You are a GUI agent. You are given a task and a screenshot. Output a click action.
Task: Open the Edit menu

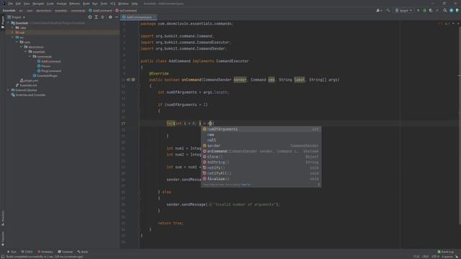point(18,4)
